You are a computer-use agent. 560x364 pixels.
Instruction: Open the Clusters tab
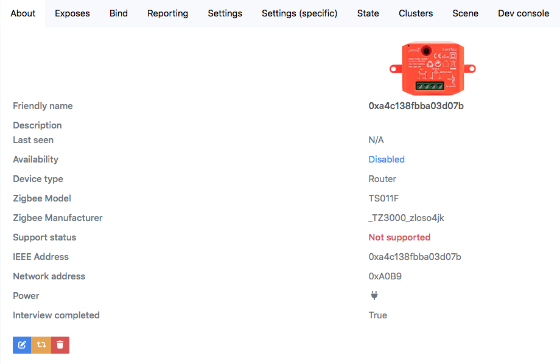coord(415,13)
